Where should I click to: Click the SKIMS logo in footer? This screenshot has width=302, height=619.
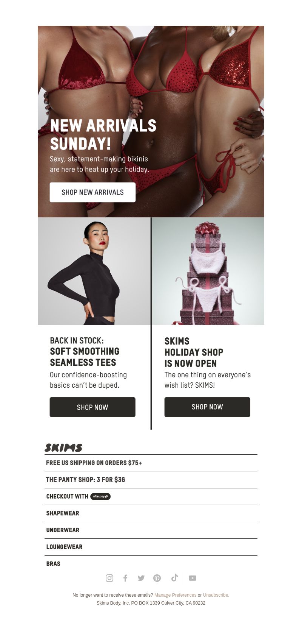tap(63, 447)
